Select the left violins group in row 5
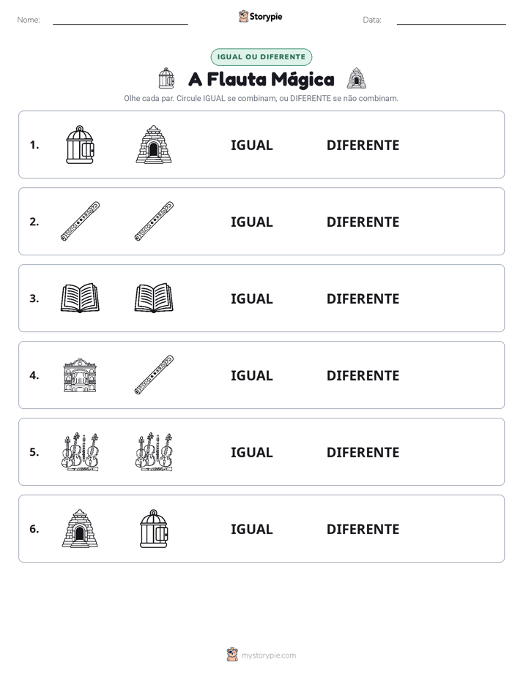 pos(80,452)
